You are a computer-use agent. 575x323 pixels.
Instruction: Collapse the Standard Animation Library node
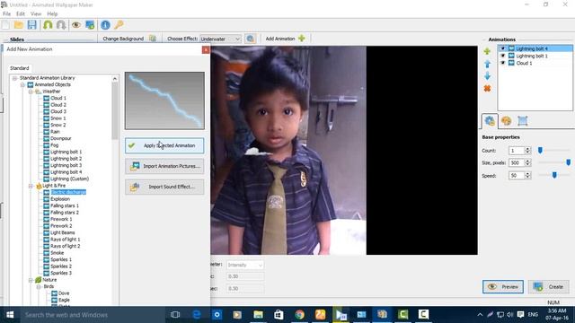[14, 78]
